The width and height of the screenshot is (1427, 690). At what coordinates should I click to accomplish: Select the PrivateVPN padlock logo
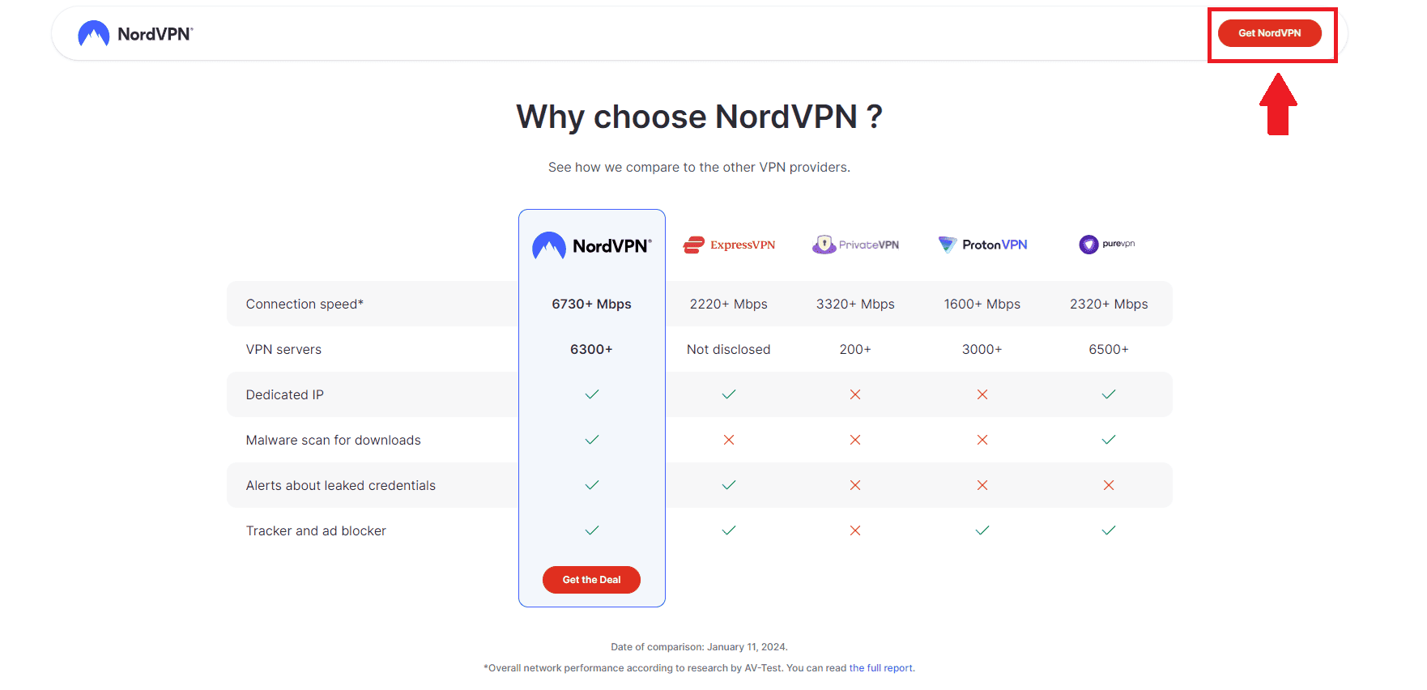coord(854,244)
